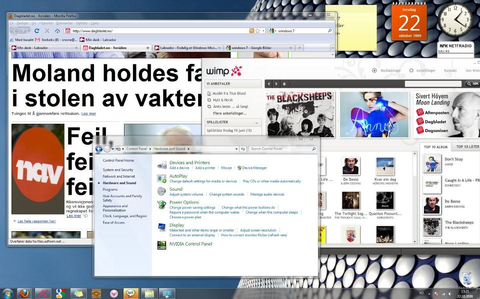Click Adjust screen resolution
Screen dimensions: 480x299
coord(258,230)
